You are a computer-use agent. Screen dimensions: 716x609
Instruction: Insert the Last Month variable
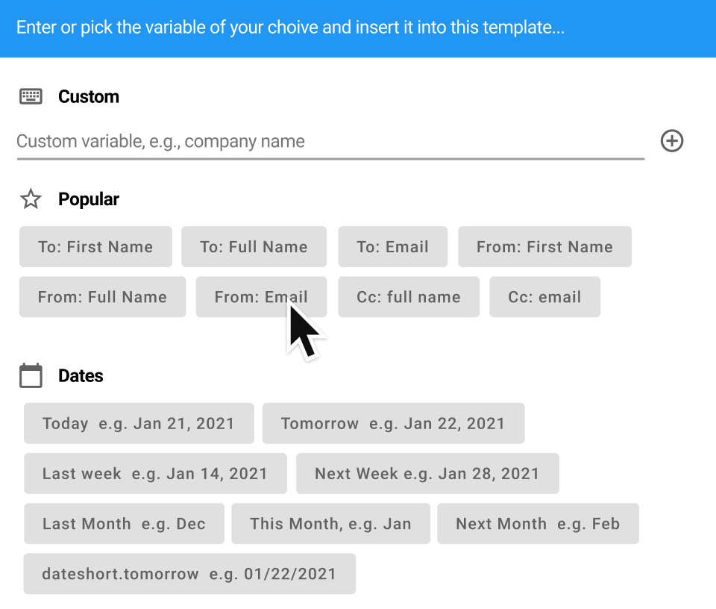coord(124,523)
